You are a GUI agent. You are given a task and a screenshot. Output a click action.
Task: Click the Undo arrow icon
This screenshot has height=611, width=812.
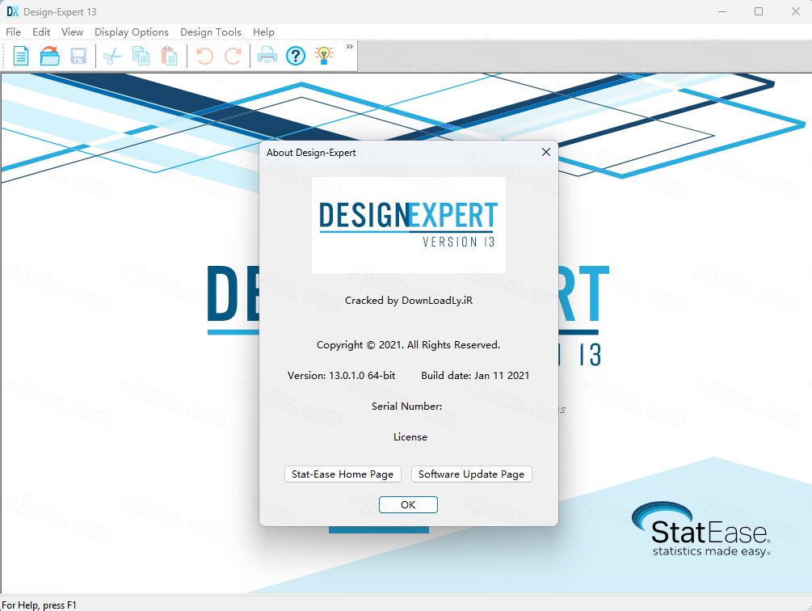click(204, 56)
